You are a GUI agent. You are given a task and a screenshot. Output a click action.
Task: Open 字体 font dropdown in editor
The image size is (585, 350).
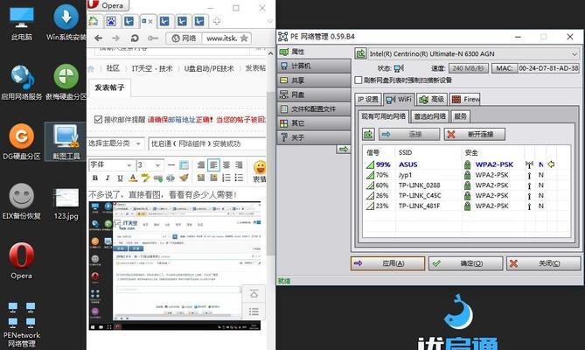(111, 164)
